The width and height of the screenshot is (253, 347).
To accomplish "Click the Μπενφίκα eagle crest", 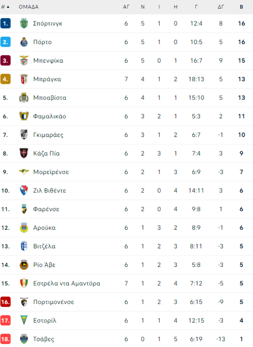I will point(24,61).
